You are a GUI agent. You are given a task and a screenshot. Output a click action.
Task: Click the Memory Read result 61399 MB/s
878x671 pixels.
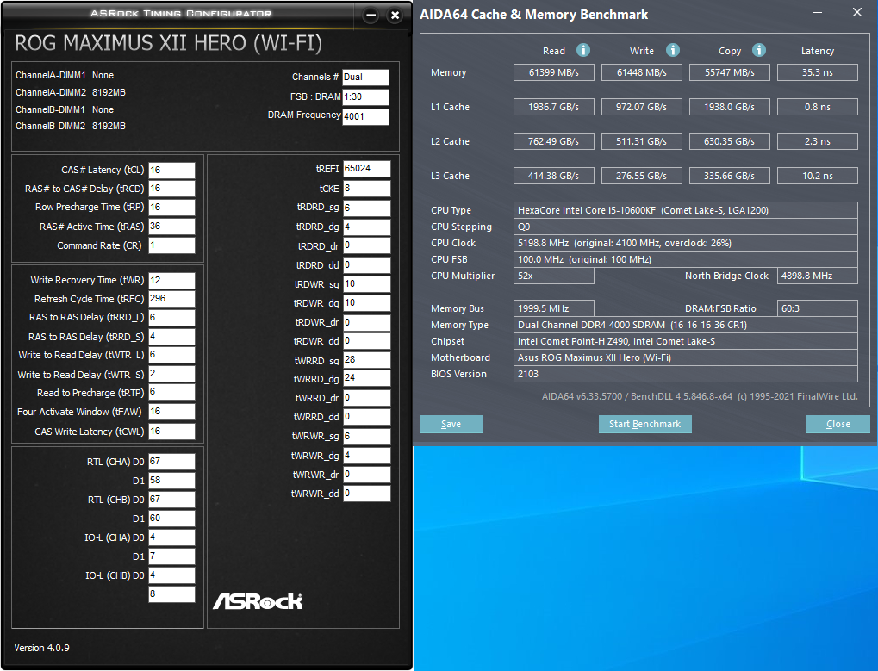click(554, 72)
